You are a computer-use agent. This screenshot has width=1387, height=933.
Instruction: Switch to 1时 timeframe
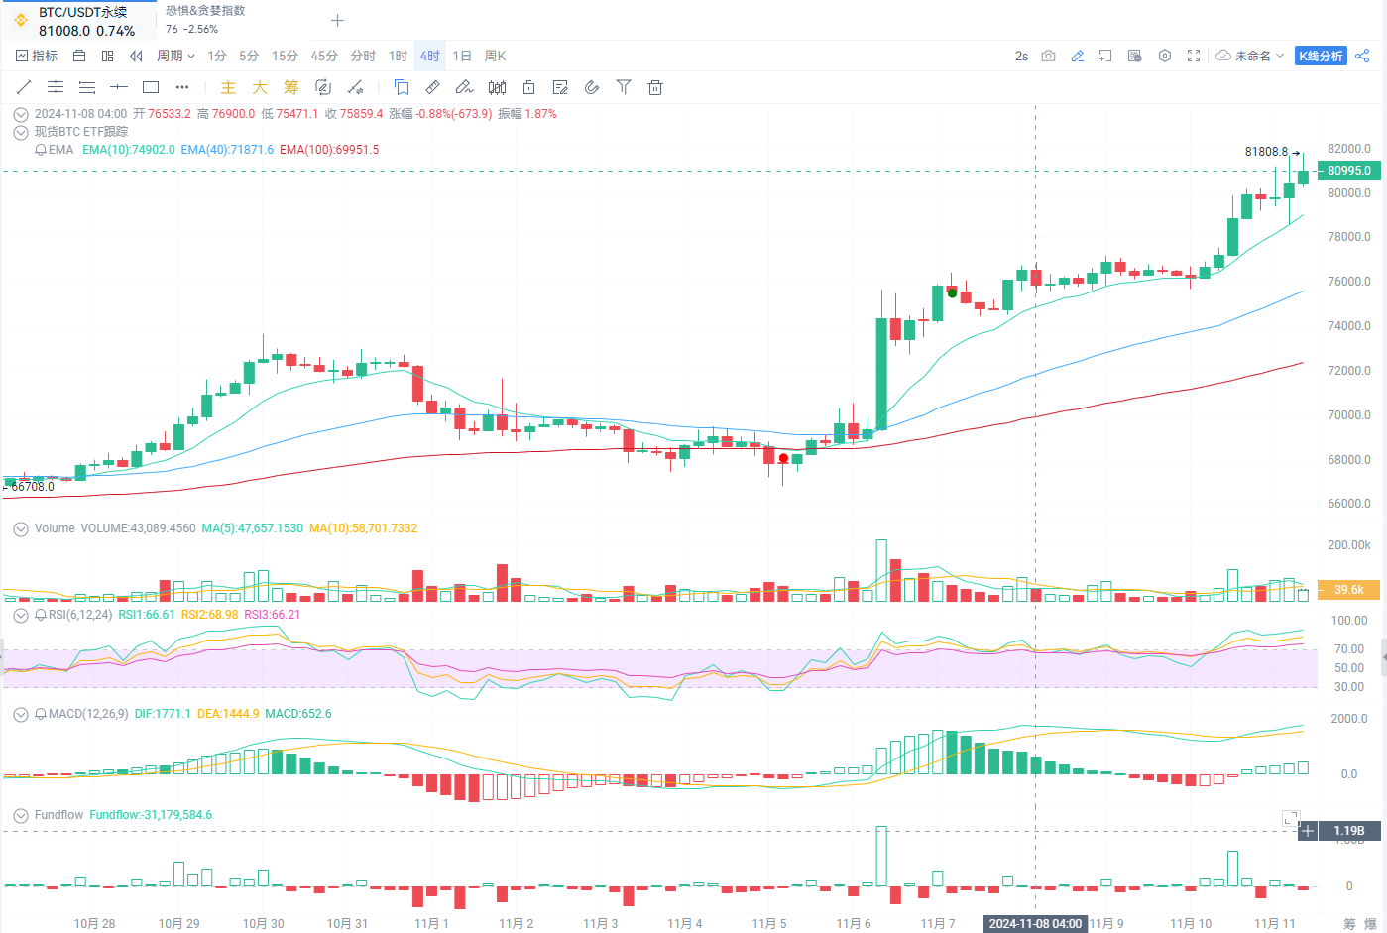(x=399, y=56)
